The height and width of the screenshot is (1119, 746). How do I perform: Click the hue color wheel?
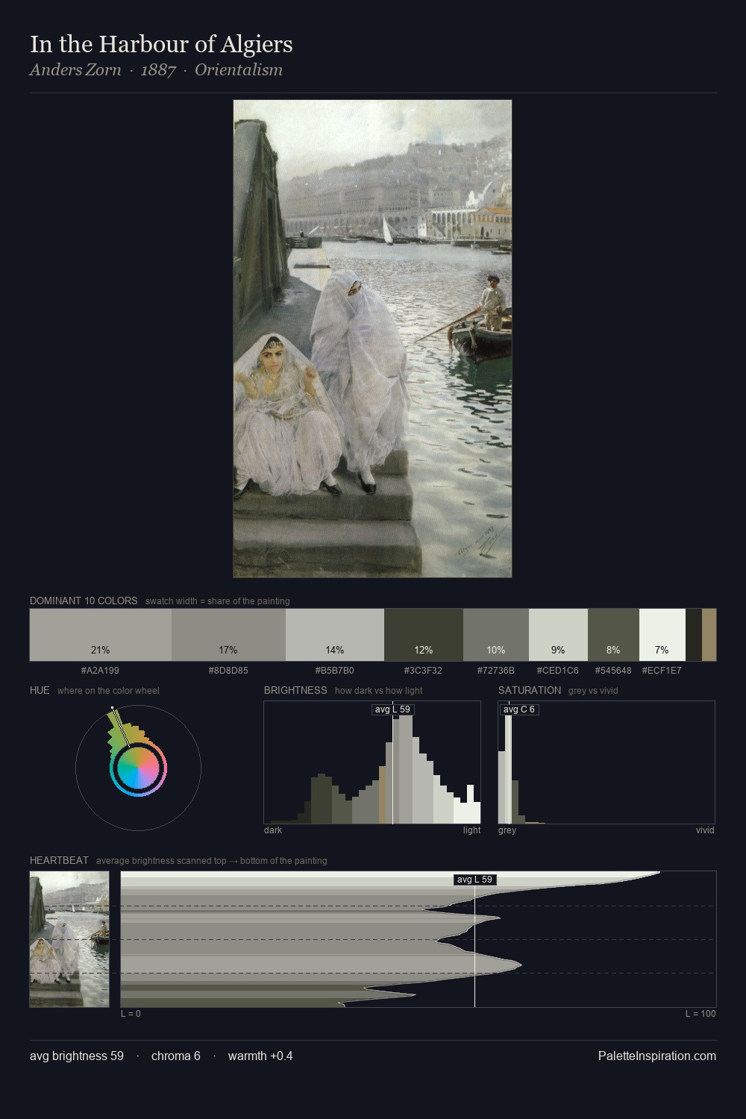tap(138, 768)
